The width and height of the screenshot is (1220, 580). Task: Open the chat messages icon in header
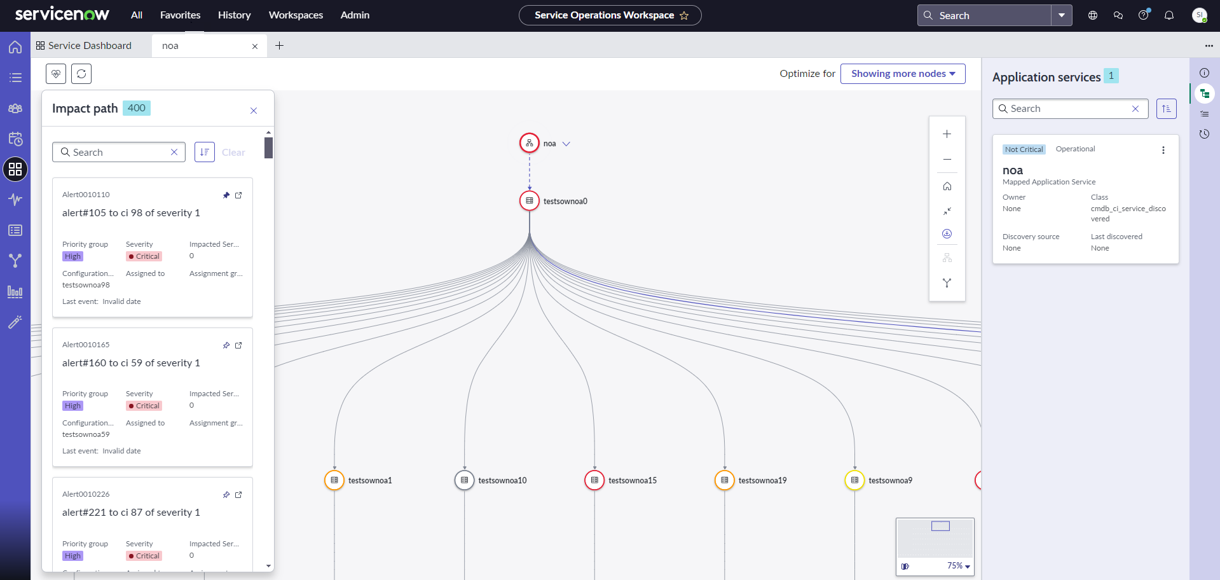[1118, 15]
